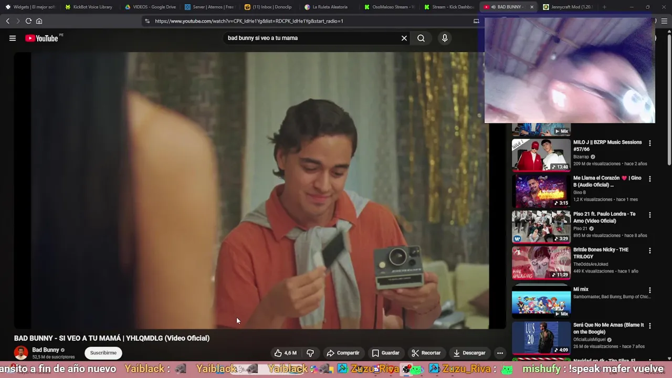Switch to the Widgets tab
The height and width of the screenshot is (378, 672).
(x=30, y=7)
